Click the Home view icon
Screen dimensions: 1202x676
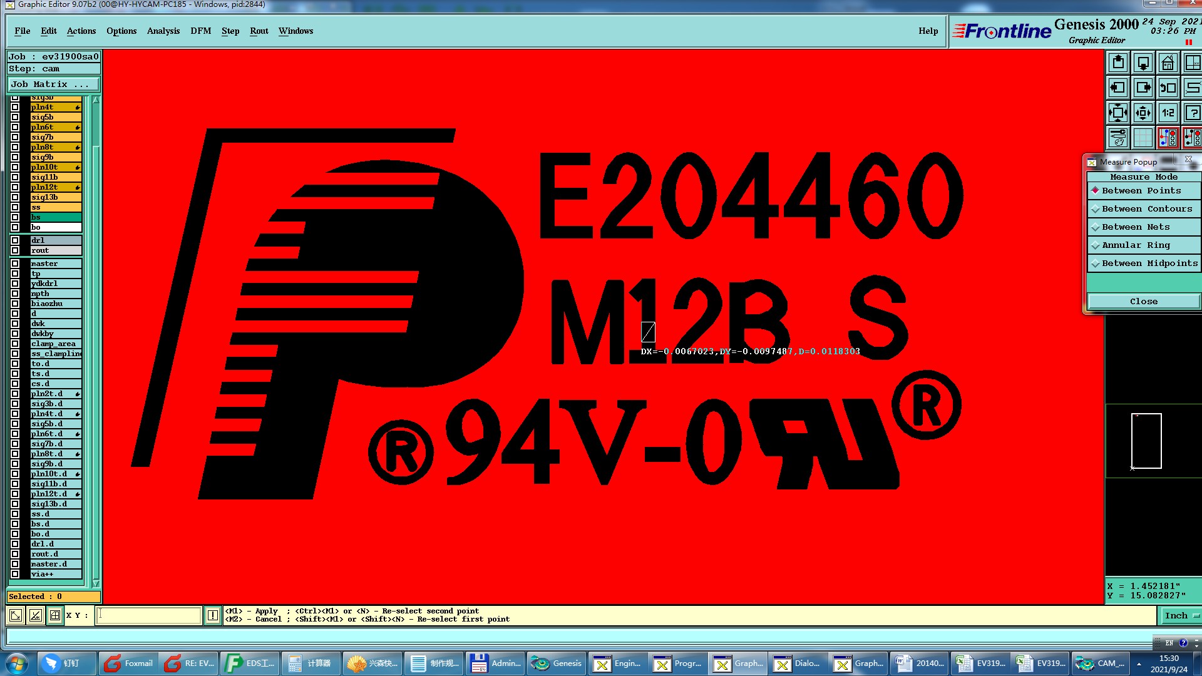(x=1168, y=63)
